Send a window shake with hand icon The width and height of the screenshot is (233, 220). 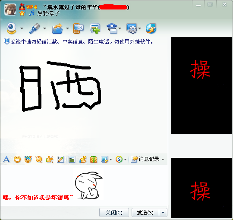pos(50,160)
